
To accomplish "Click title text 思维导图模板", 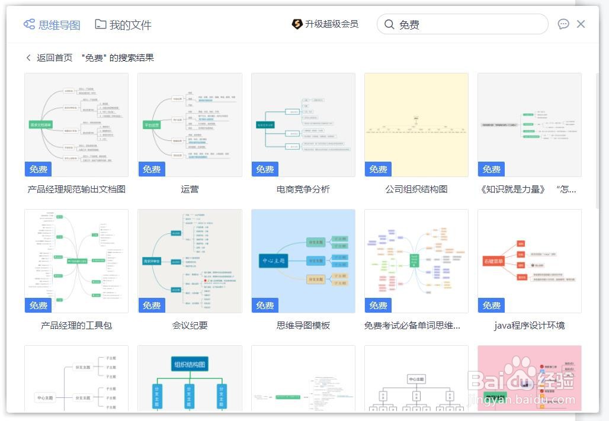I will pyautogui.click(x=303, y=326).
